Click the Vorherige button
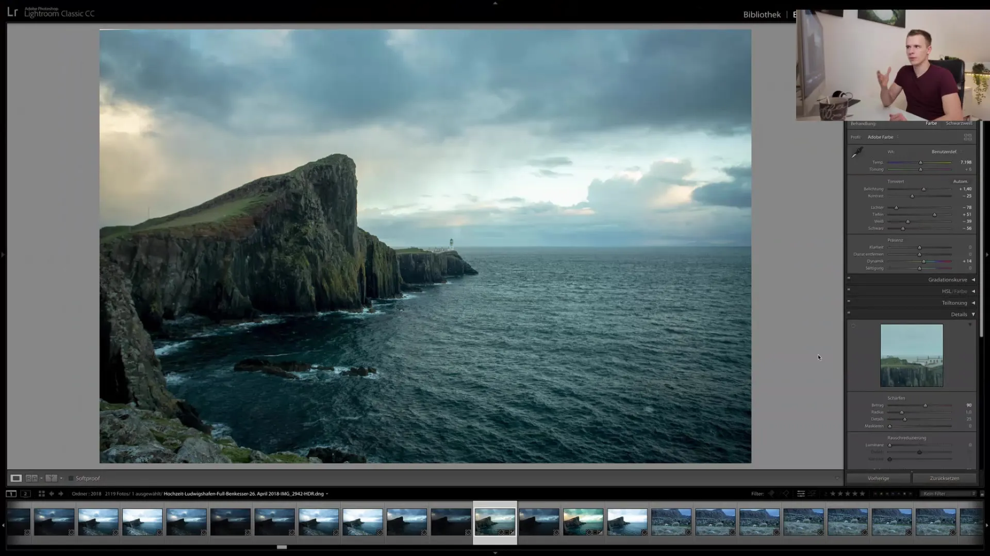990x556 pixels. pos(878,478)
